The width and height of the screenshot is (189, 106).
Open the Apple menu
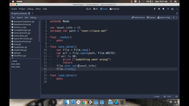13,1
